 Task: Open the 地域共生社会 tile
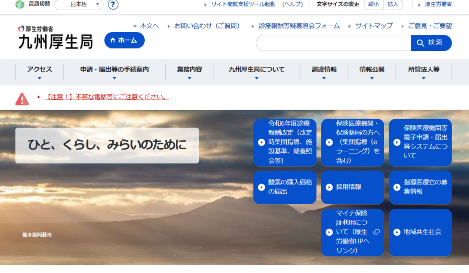[x=420, y=232]
